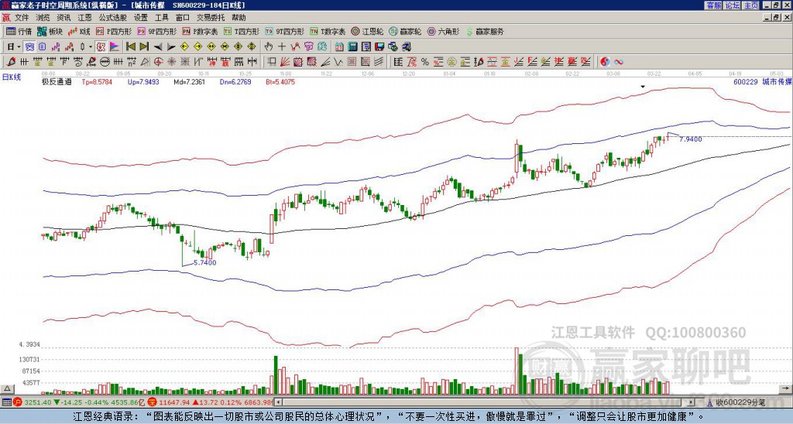
Task: Open the 9P四方形 tool
Action: point(156,31)
